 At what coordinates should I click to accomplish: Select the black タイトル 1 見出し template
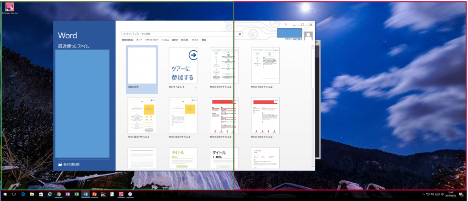tap(224, 158)
